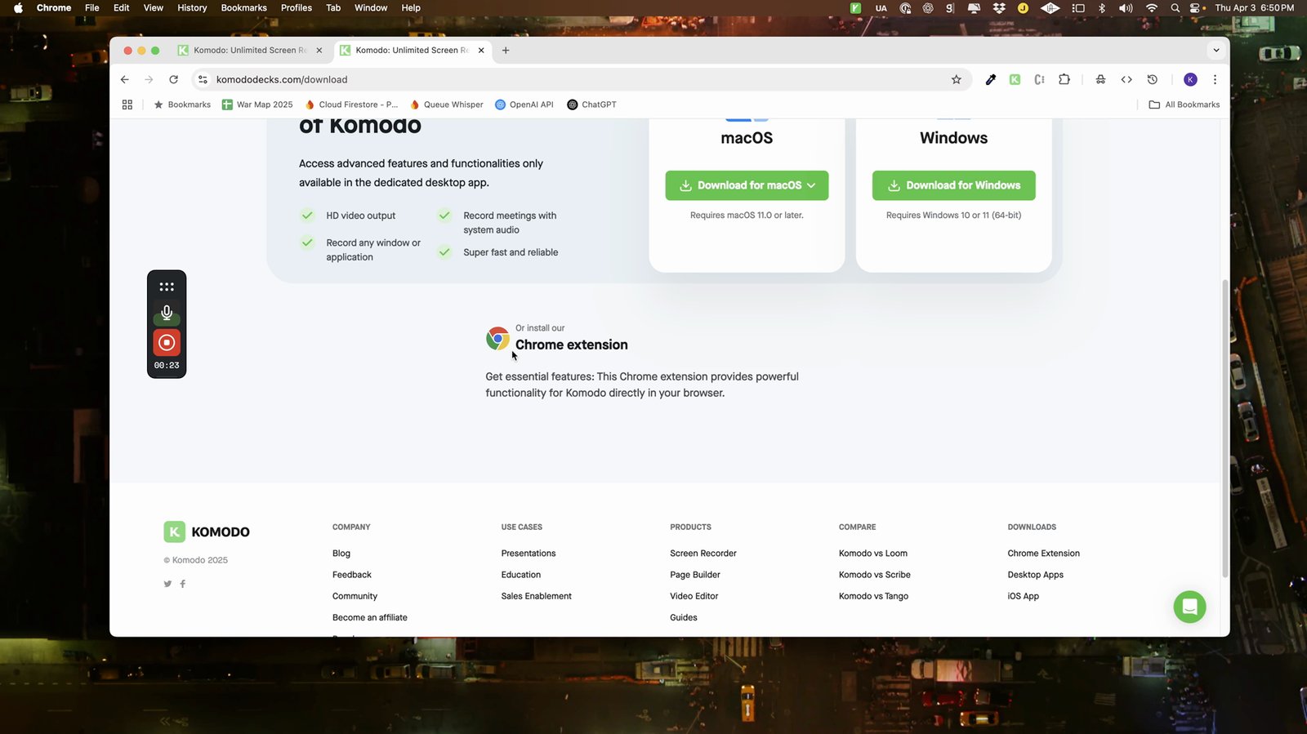Open Komodo's Facebook page from footer
The height and width of the screenshot is (734, 1307).
click(183, 584)
